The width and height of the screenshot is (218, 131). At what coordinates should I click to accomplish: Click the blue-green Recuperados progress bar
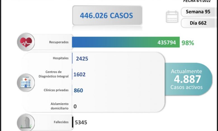126,43
